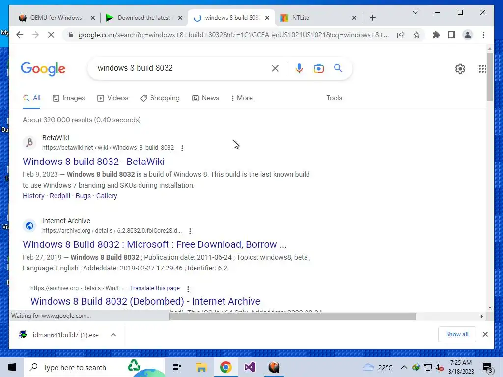Open Windows 8 build 8032 - BetaWiki link
The height and width of the screenshot is (377, 503).
point(94,161)
